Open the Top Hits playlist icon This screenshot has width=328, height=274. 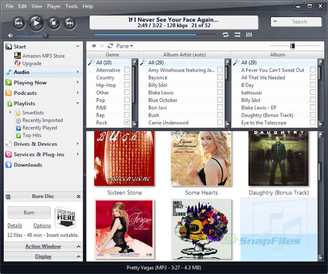19,135
